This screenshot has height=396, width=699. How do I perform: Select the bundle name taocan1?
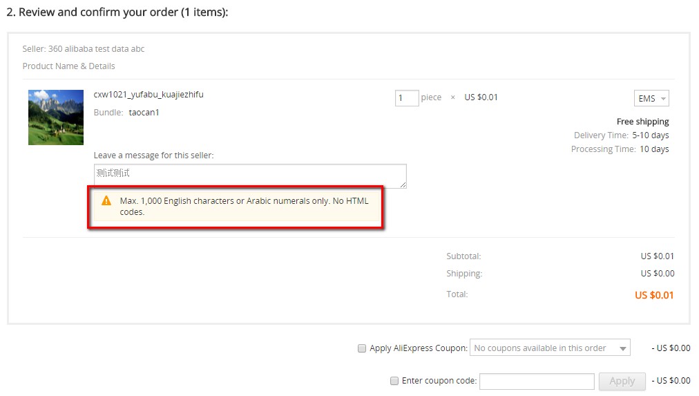(x=144, y=112)
